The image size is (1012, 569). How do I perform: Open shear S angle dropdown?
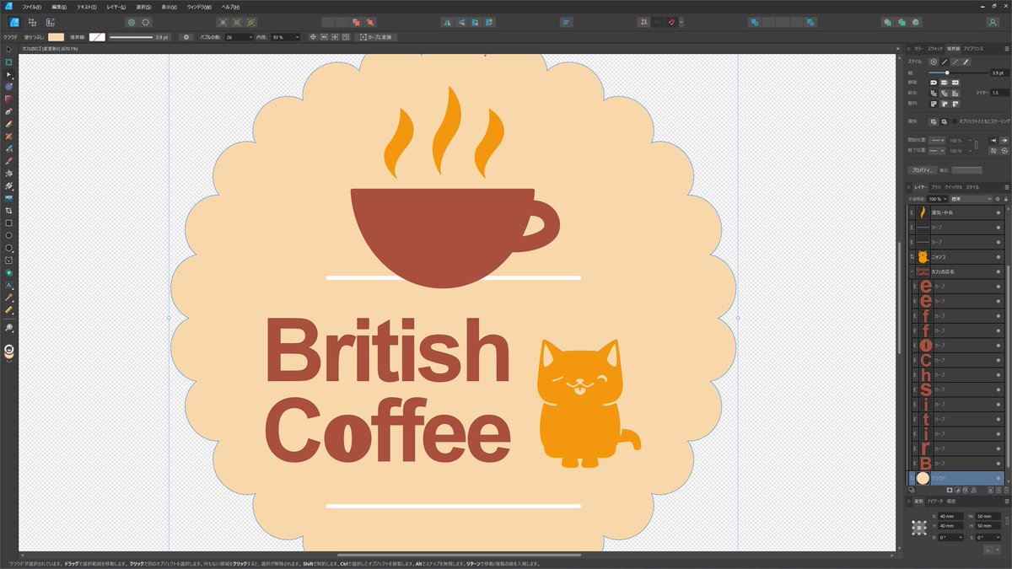(x=998, y=537)
